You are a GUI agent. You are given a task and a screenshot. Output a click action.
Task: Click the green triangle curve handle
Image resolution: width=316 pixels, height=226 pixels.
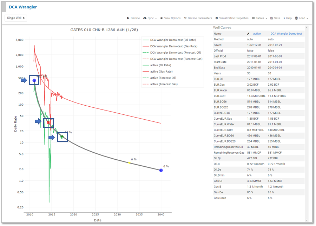coord(62,137)
